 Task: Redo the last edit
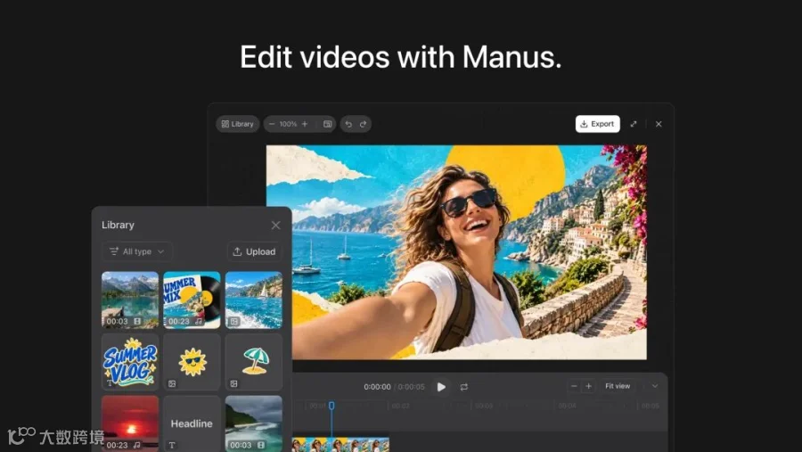[x=364, y=124]
